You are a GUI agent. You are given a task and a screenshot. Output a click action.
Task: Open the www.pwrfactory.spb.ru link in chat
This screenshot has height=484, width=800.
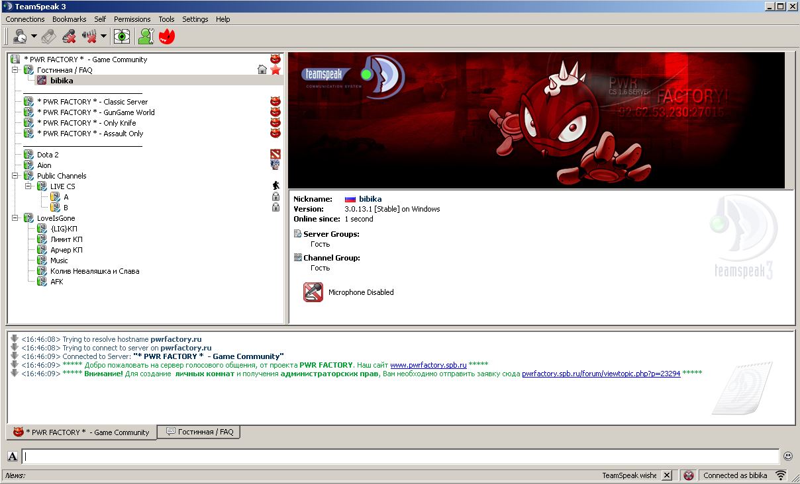tap(428, 365)
